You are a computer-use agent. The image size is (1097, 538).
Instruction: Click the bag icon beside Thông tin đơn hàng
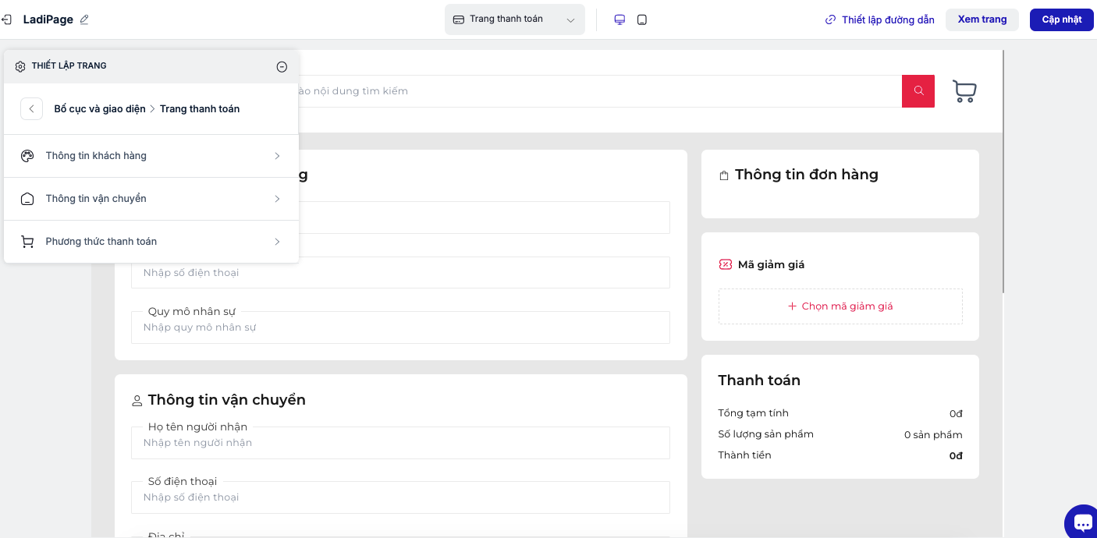pos(724,176)
